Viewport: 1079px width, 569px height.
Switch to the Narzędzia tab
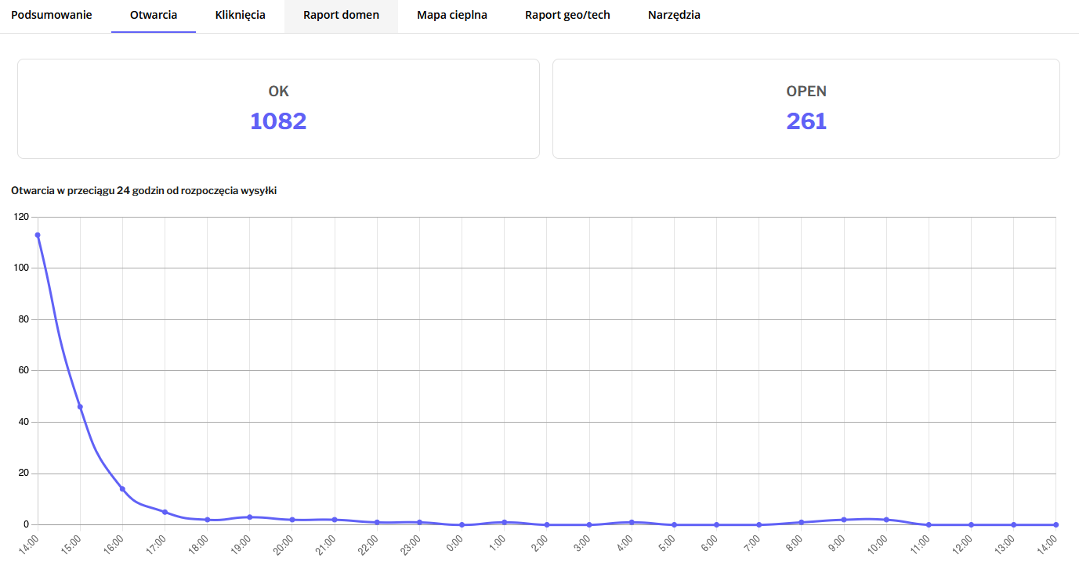(x=674, y=15)
